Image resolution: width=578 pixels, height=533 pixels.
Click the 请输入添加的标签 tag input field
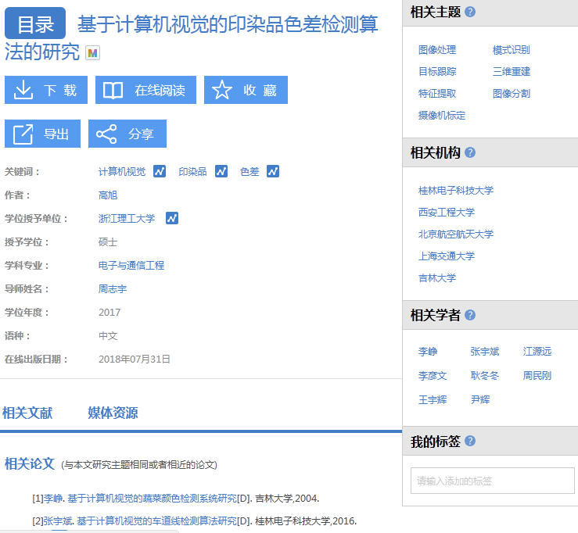pos(493,481)
